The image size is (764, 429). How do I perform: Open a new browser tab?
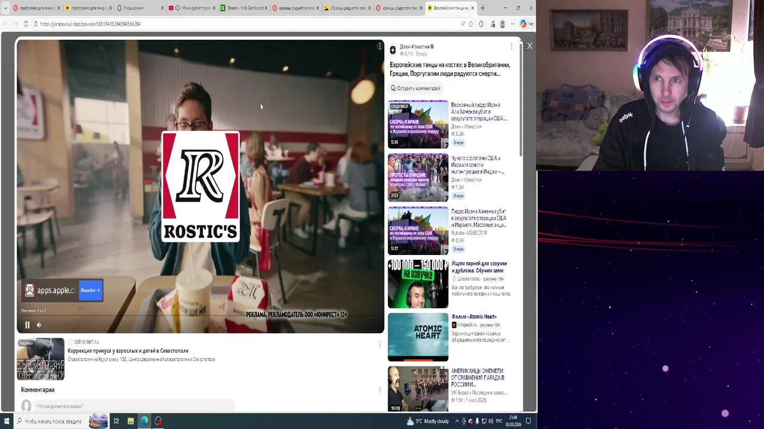pyautogui.click(x=482, y=8)
